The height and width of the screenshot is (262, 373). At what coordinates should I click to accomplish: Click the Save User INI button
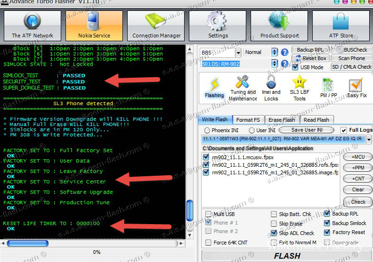(x=307, y=130)
